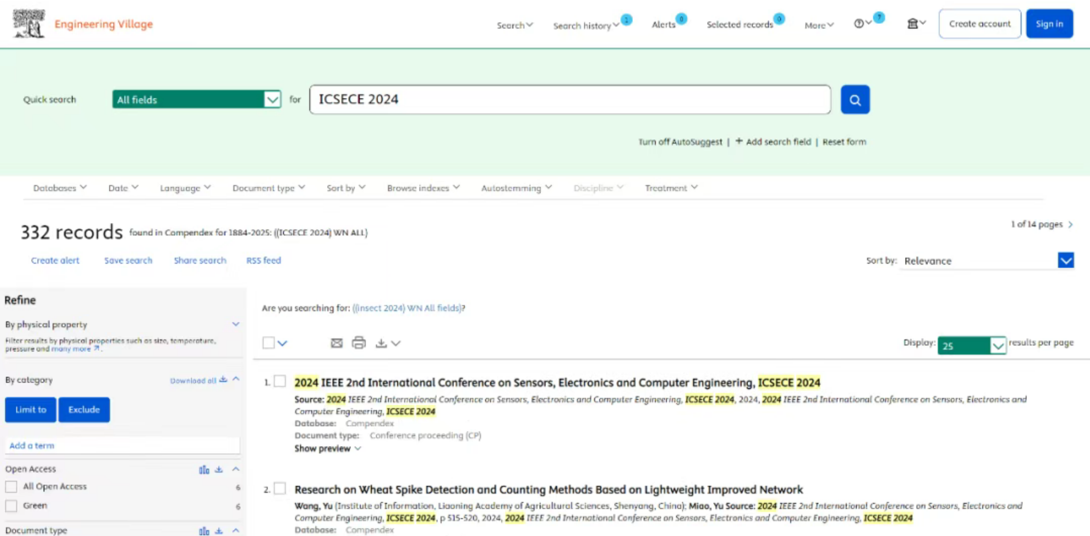Open the help question-mark icon
Viewport: 1090px width, 536px height.
(858, 23)
